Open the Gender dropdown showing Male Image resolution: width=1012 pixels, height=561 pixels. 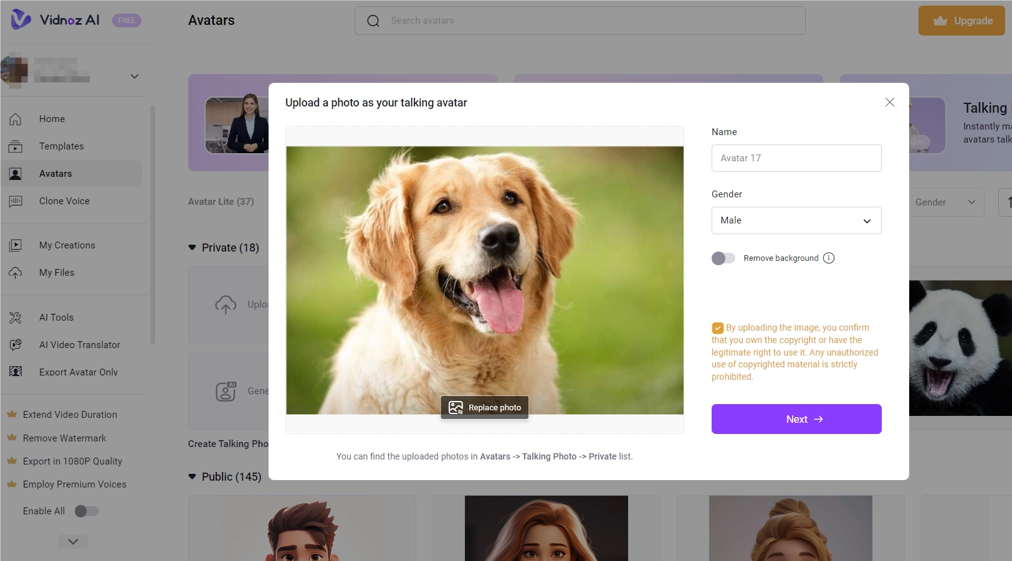coord(796,220)
